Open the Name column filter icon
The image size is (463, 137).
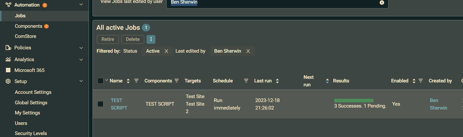pyautogui.click(x=136, y=81)
